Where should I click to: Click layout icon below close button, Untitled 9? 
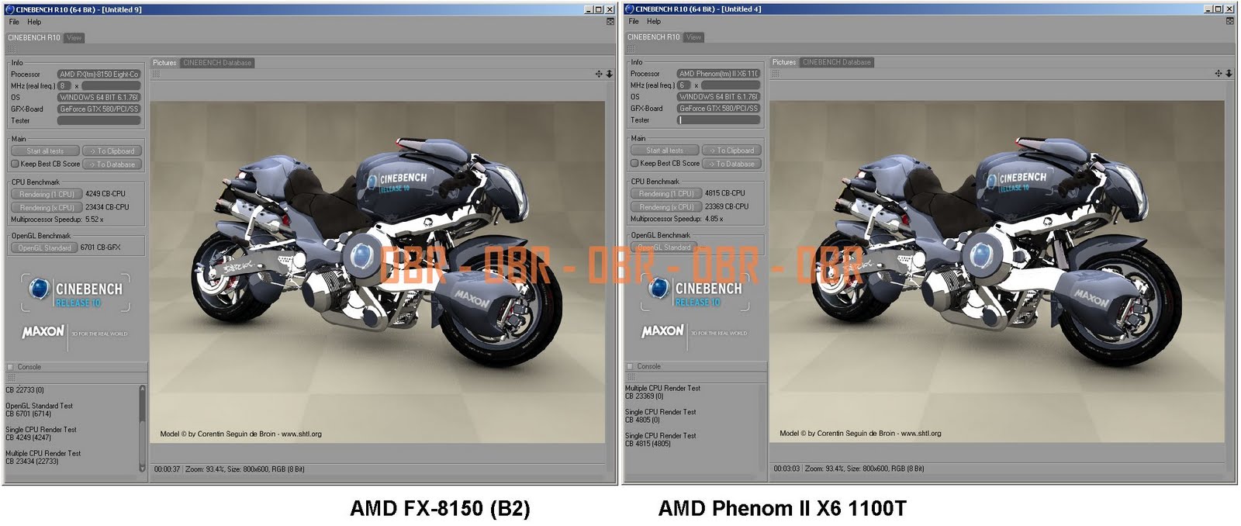pos(610,22)
